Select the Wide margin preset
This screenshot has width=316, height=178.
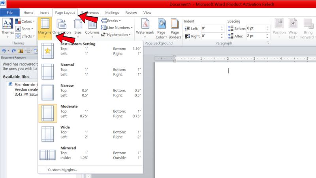point(90,134)
